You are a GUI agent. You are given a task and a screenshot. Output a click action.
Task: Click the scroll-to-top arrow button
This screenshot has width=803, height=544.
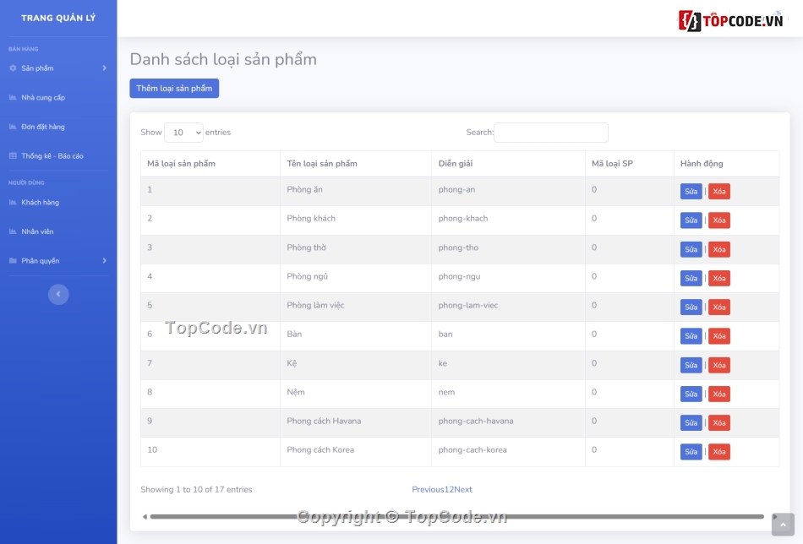783,525
